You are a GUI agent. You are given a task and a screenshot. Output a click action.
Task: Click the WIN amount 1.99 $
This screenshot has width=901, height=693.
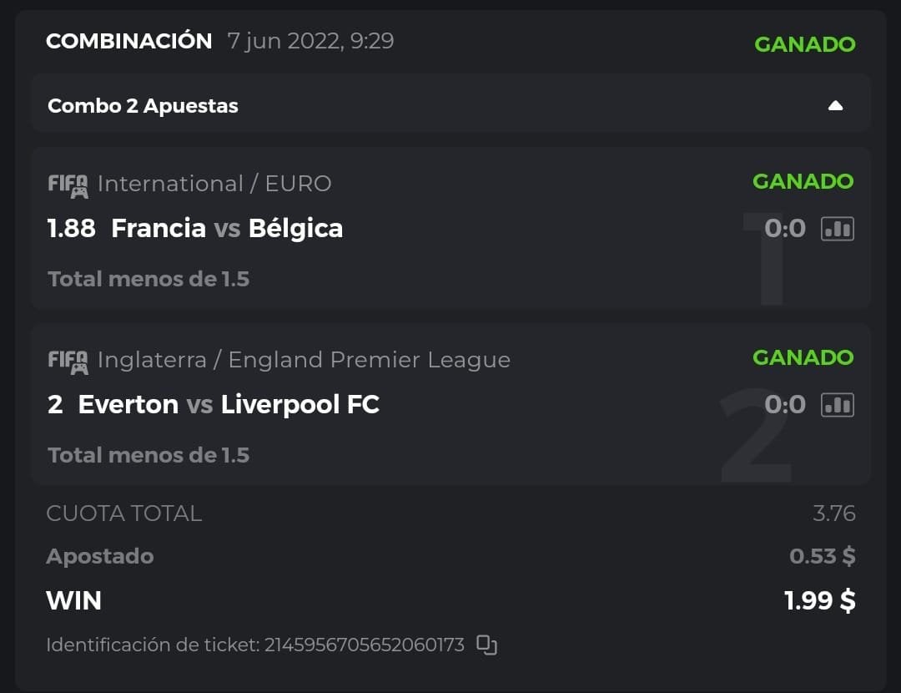[x=819, y=600]
